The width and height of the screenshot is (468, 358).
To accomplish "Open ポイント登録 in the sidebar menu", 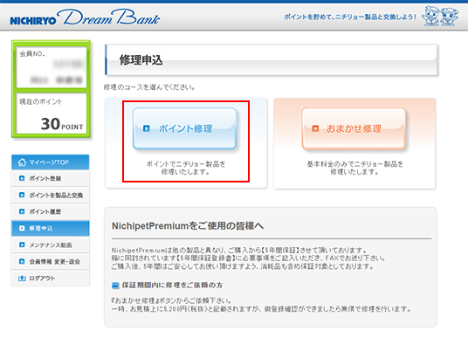I will tap(50, 178).
